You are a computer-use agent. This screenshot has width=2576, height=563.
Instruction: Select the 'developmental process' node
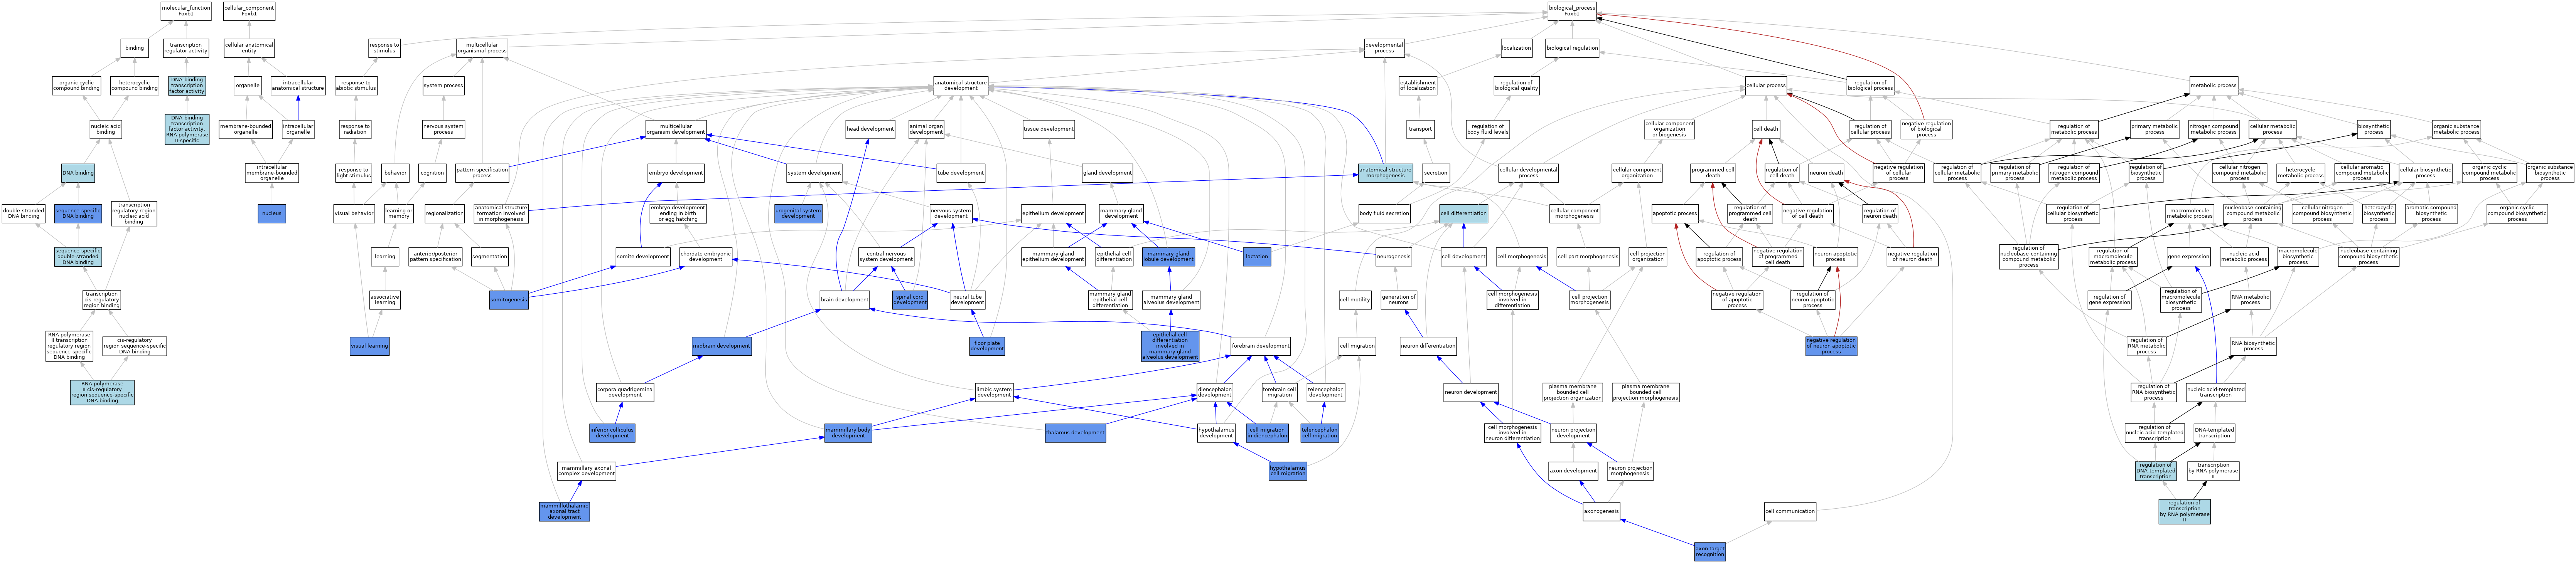coord(1384,48)
